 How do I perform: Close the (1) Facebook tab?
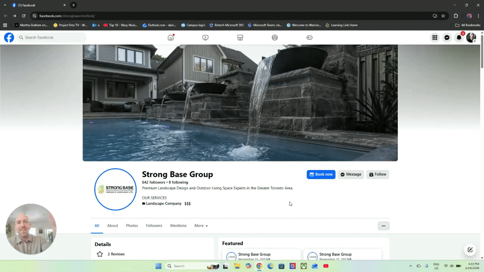tap(64, 5)
